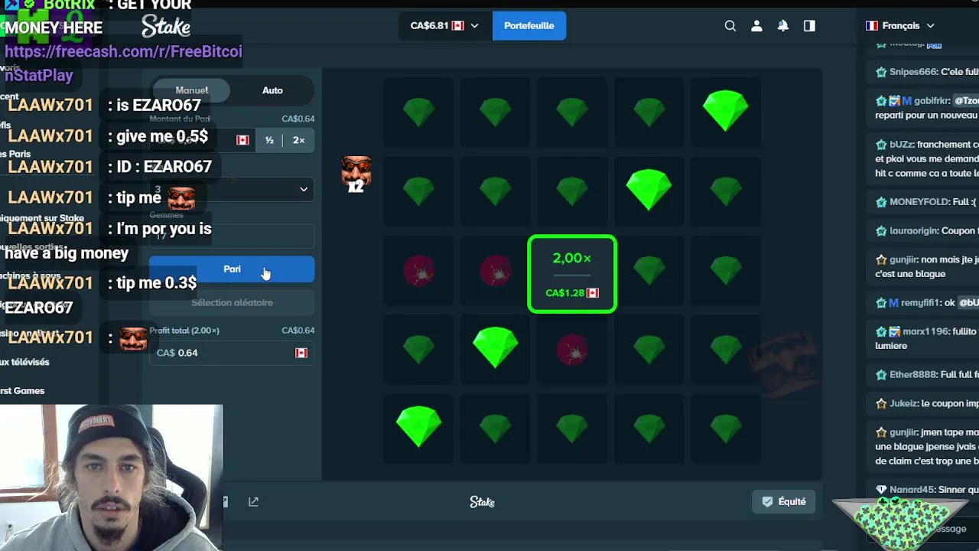Click the leftmost mine in the third row
Image resolution: width=979 pixels, height=551 pixels.
point(419,271)
